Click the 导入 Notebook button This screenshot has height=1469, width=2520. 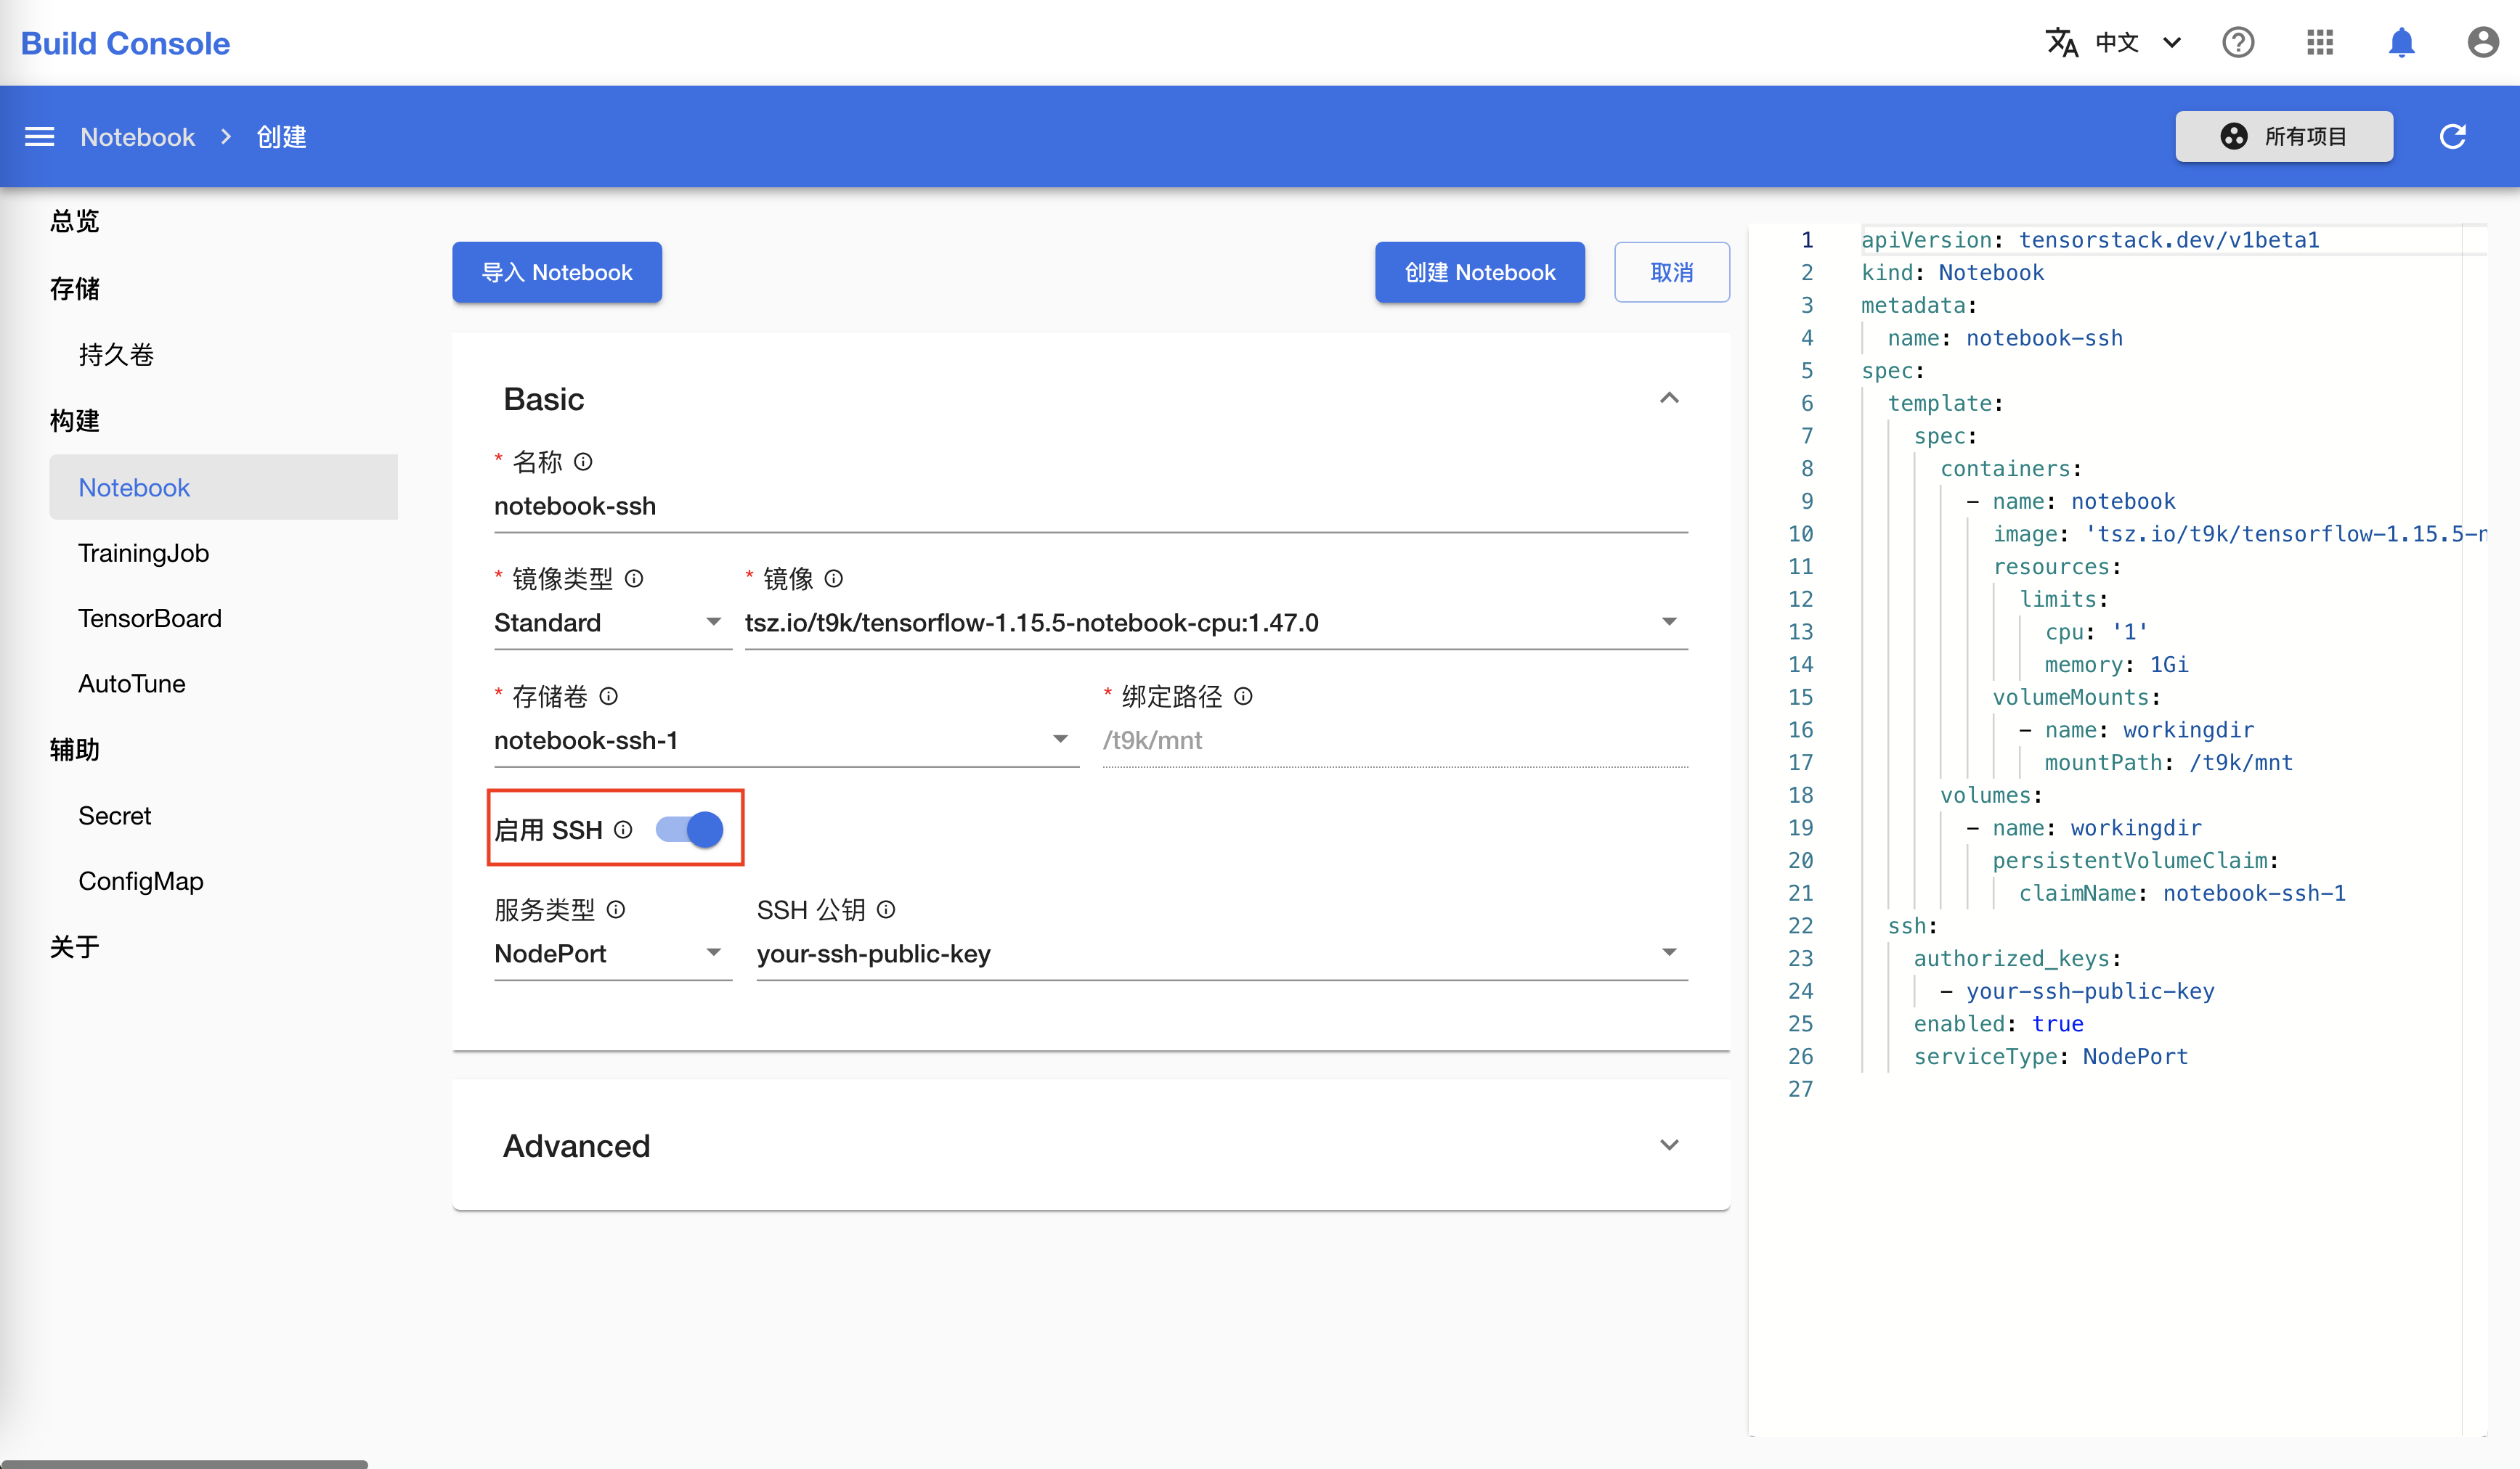(x=555, y=271)
